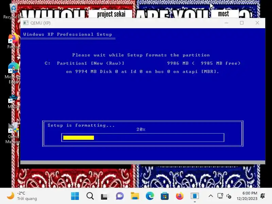Open Microsoft Store from taskbar

(x=165, y=196)
